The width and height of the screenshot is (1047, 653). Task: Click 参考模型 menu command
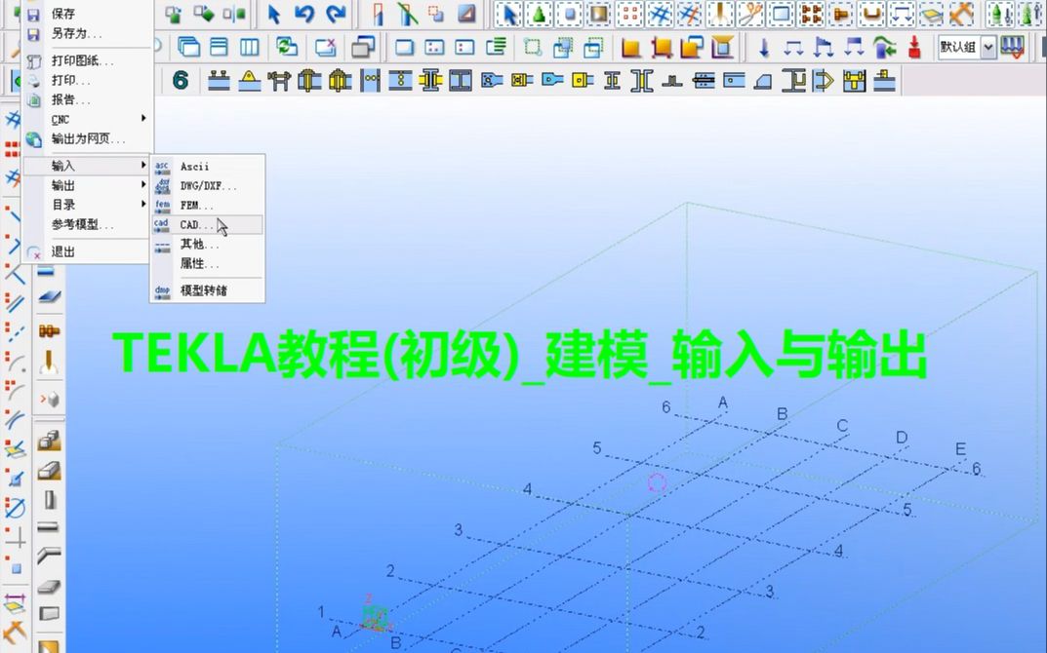point(76,223)
